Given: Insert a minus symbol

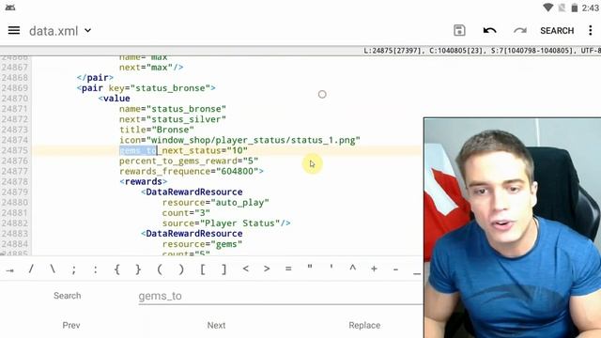Looking at the screenshot, I should (x=395, y=269).
